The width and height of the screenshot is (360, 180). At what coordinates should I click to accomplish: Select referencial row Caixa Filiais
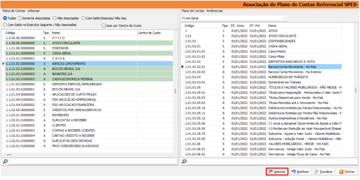[263, 56]
